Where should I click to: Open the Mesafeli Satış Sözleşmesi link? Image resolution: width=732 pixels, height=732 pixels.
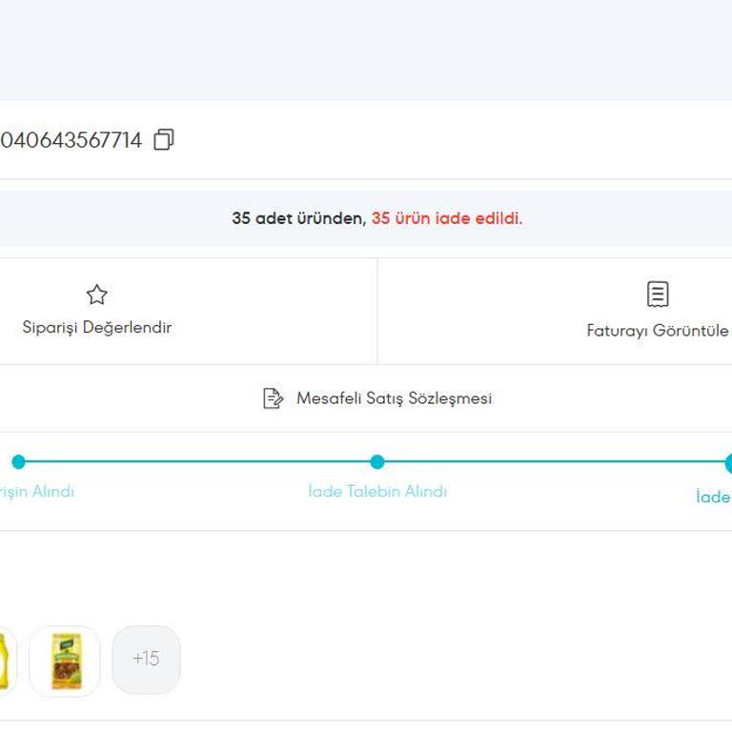(394, 398)
